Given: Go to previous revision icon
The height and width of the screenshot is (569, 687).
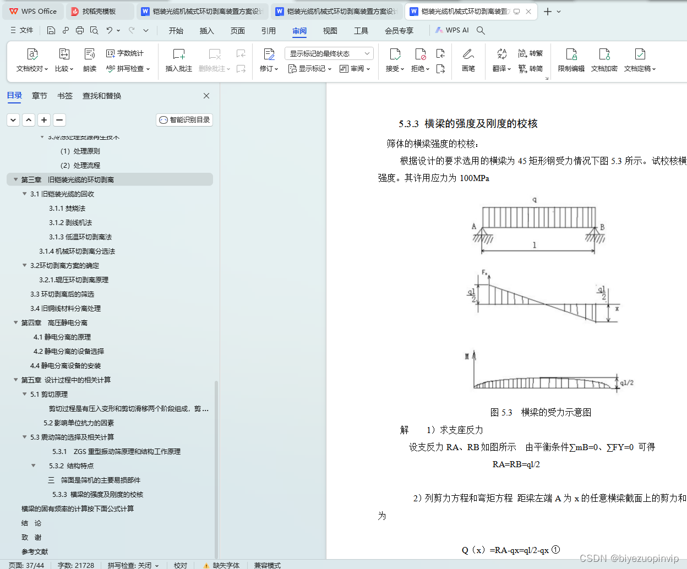Looking at the screenshot, I should 440,53.
